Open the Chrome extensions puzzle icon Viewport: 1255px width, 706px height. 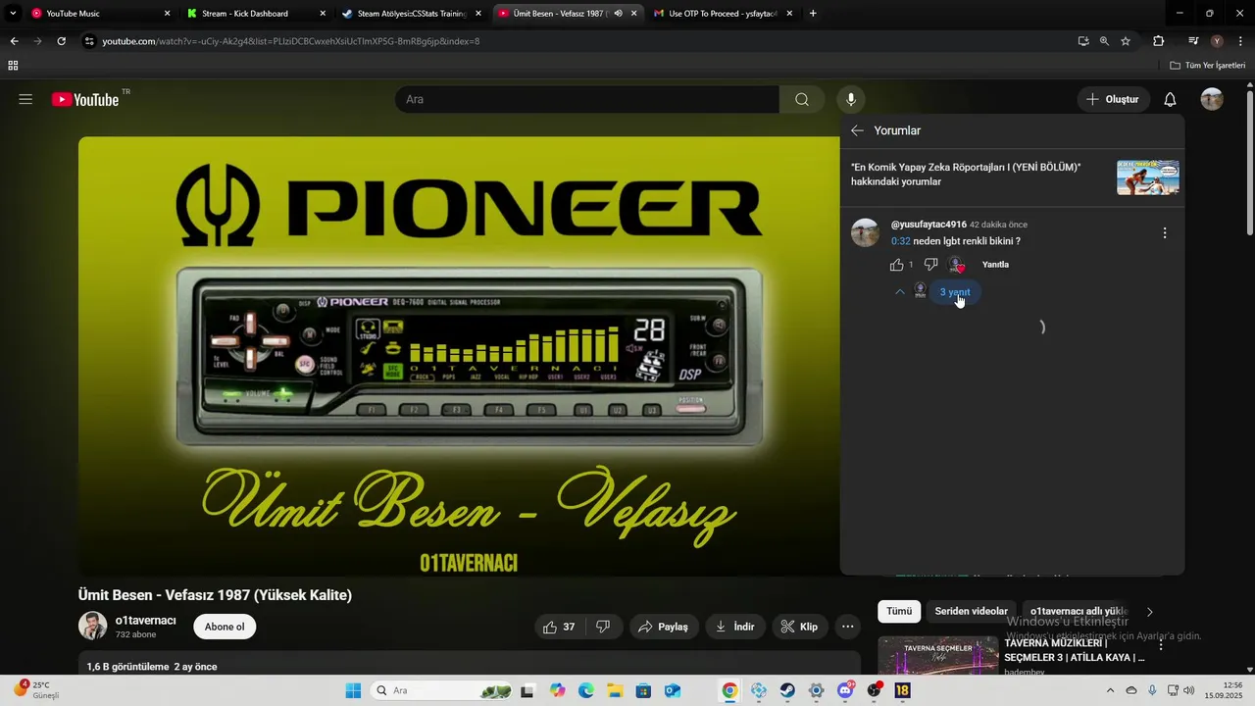[x=1158, y=41]
